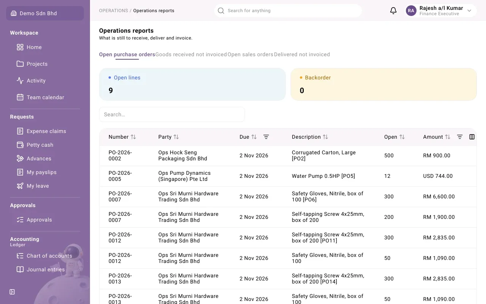Open the Demo Sdn Bhd company switcher
This screenshot has height=304, width=486.
tap(45, 13)
